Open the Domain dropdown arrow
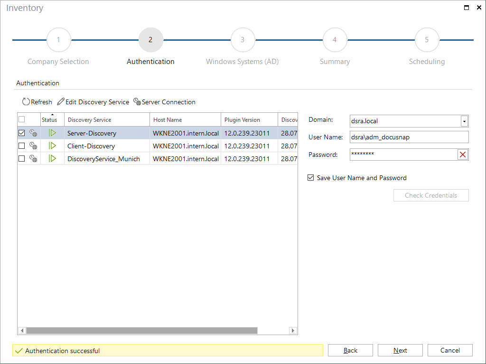Screen dimensions: 486x364 (x=464, y=121)
